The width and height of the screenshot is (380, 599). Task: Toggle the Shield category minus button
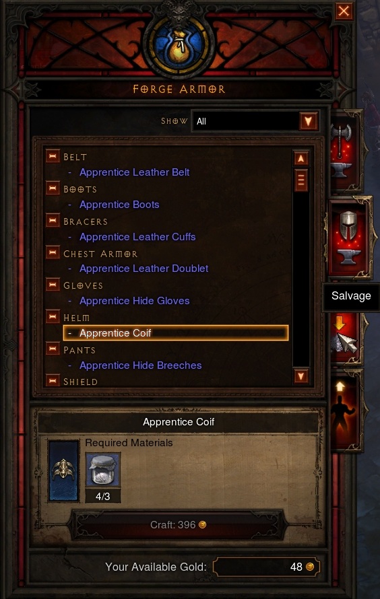pyautogui.click(x=53, y=381)
